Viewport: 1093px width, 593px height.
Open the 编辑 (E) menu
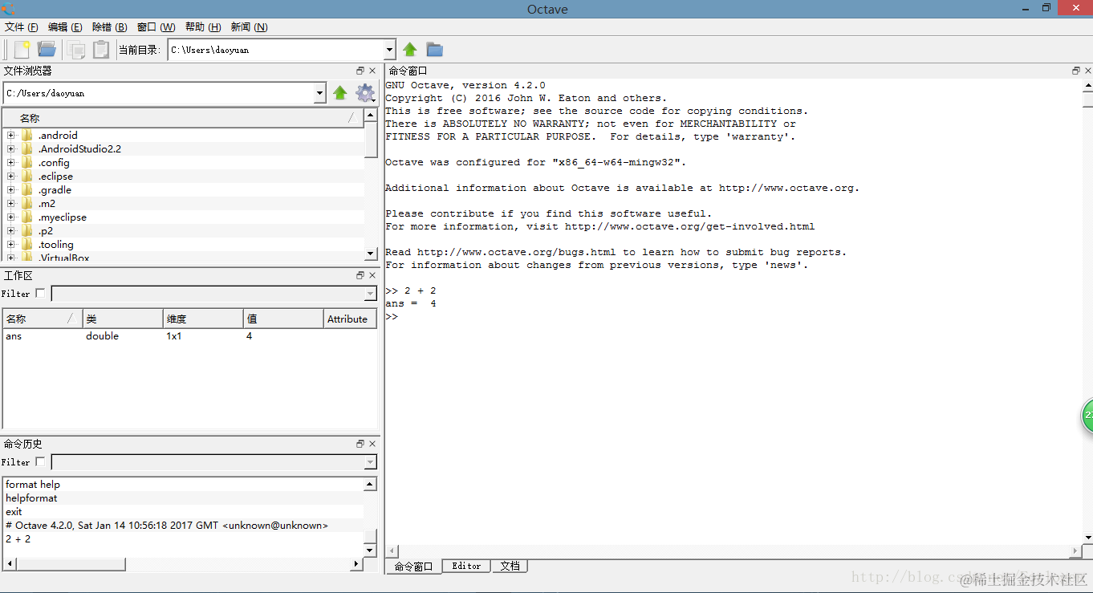click(65, 27)
